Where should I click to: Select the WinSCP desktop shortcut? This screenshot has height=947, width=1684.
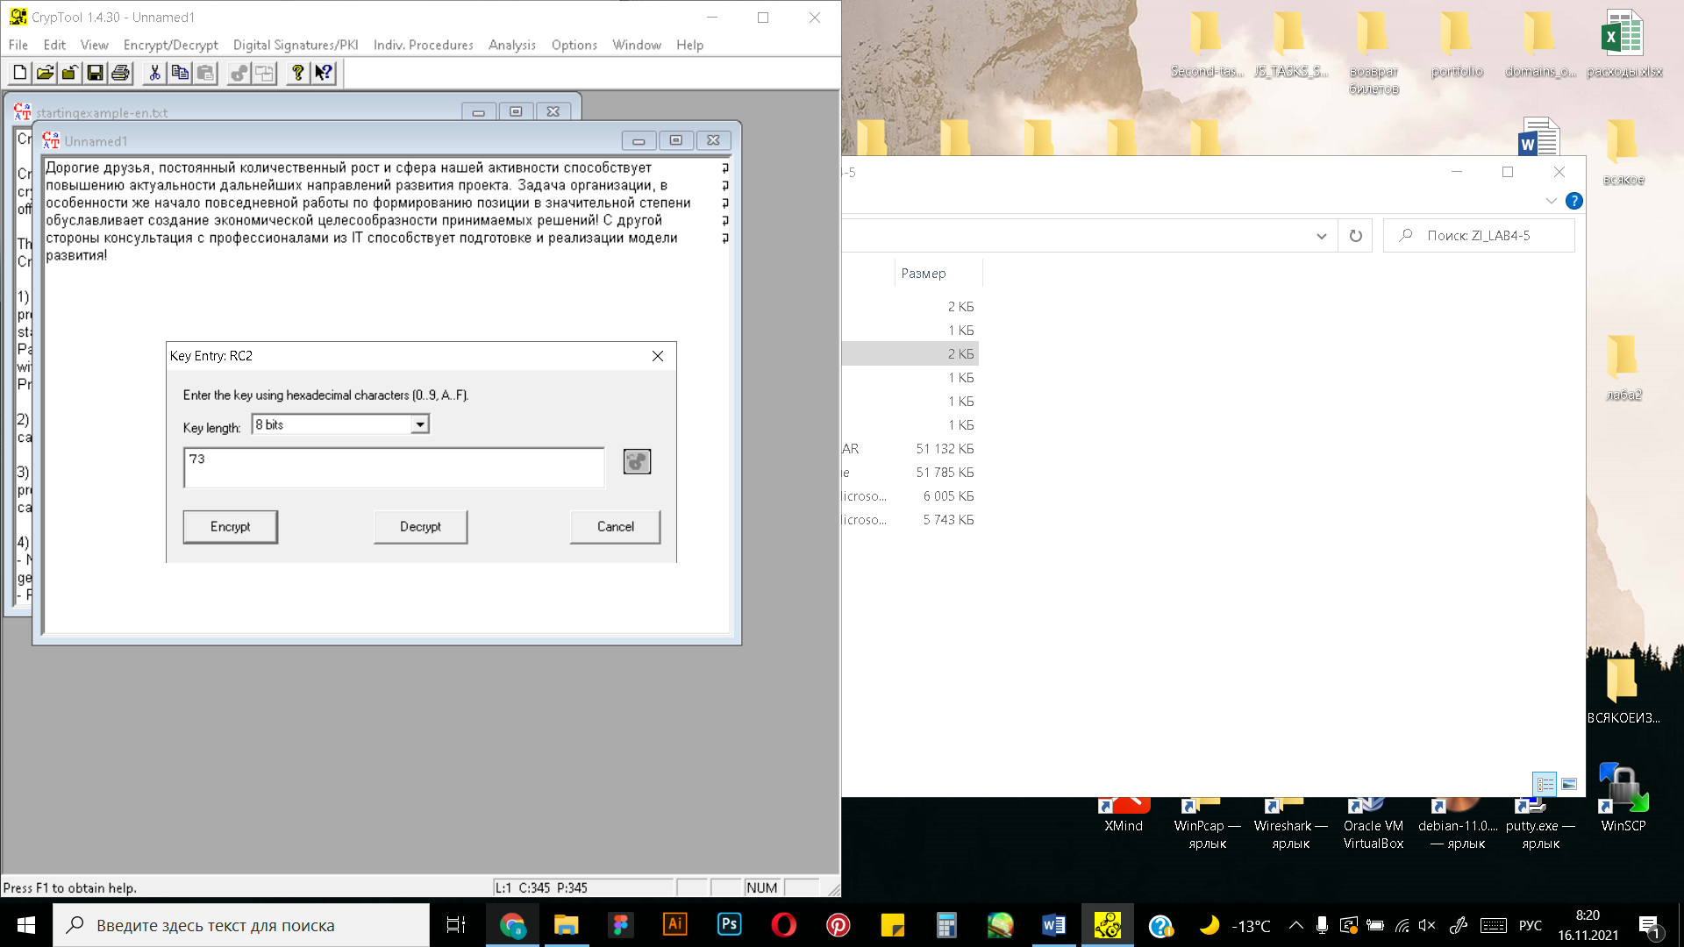[x=1623, y=798]
